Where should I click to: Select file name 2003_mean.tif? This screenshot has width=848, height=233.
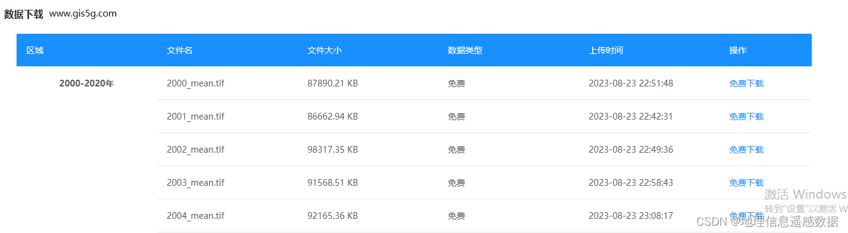[x=196, y=183]
